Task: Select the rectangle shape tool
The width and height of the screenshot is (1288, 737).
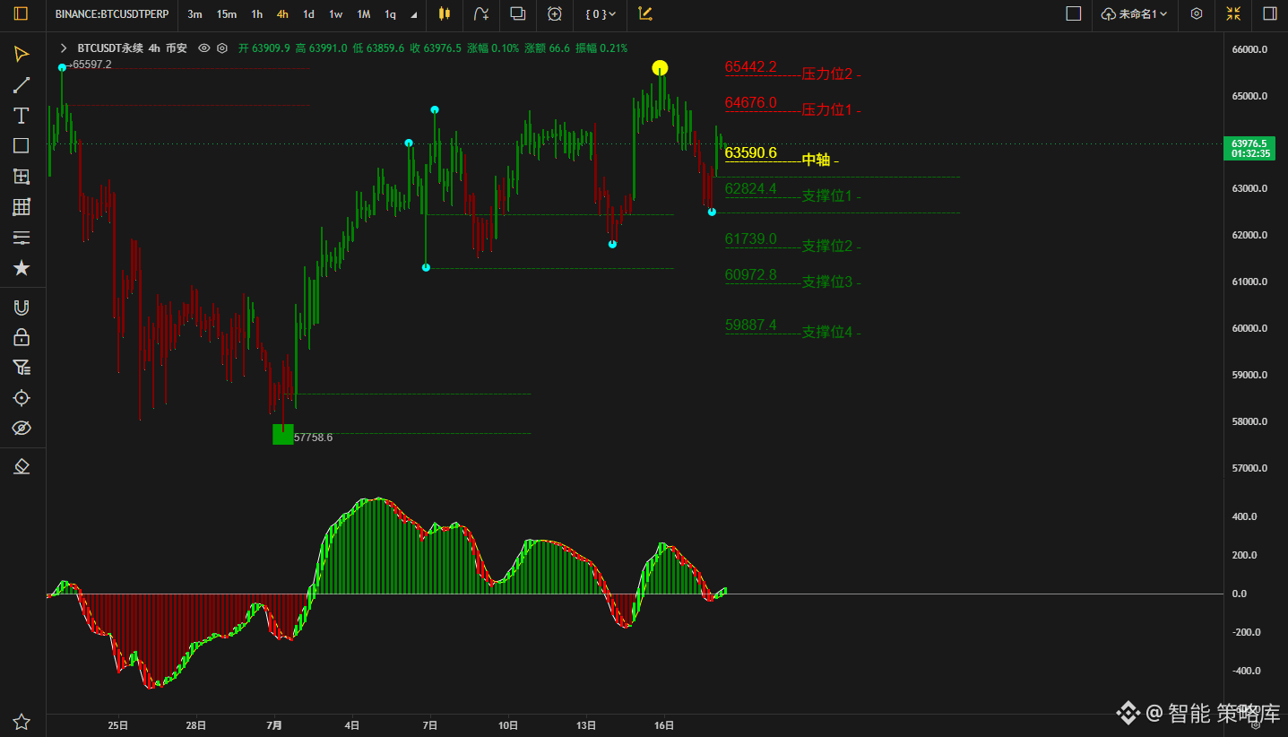Action: (x=22, y=146)
